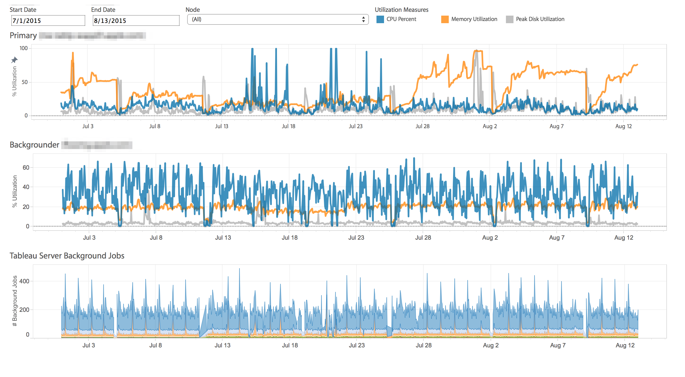685x377 pixels.
Task: Click the # Background Jobs axis title
Action: point(15,301)
